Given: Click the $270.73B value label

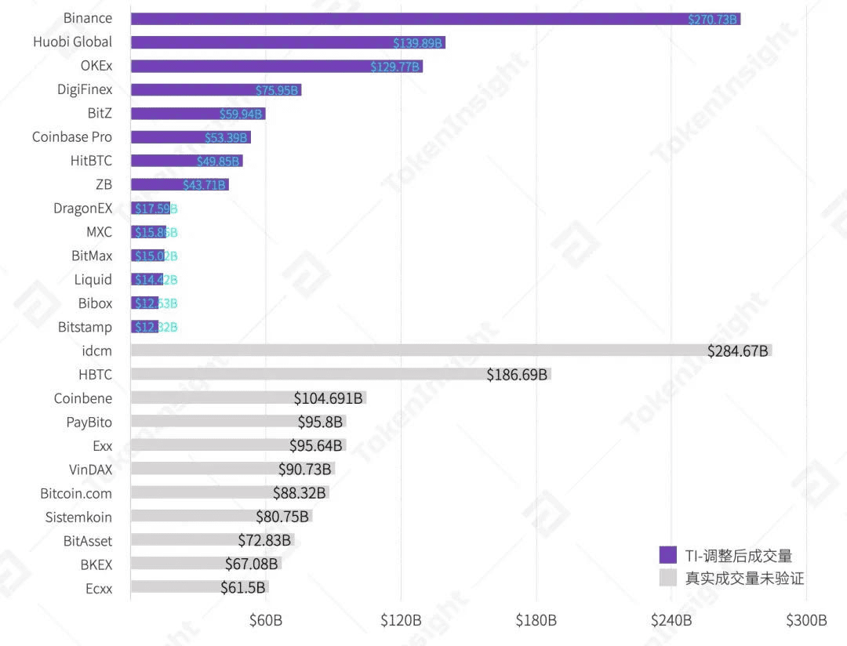Looking at the screenshot, I should (x=712, y=20).
